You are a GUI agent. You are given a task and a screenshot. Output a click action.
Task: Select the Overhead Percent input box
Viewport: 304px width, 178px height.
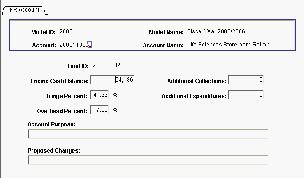point(99,110)
